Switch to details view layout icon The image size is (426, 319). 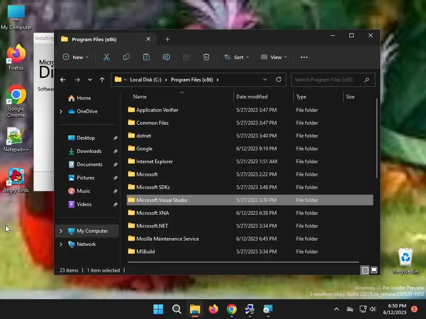(x=365, y=270)
